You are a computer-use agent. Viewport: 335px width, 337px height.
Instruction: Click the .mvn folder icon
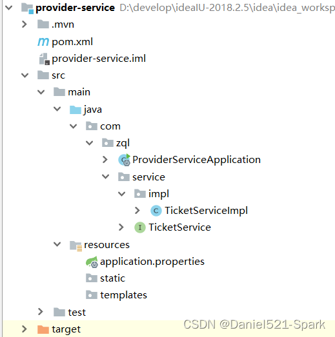43,24
